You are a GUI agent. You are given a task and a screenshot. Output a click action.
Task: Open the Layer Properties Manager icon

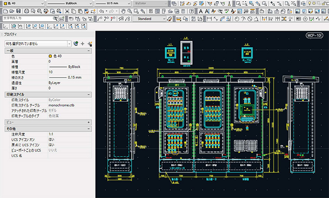(x=303, y=3)
